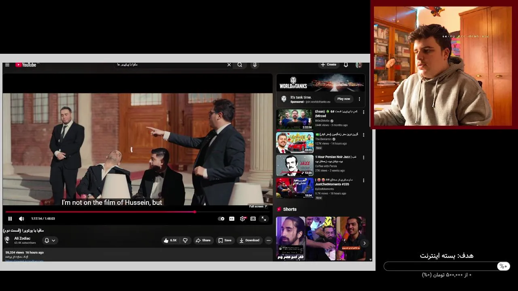Open the three-dot more actions below the video
Screen dimensions: 518x291
pyautogui.click(x=268, y=240)
